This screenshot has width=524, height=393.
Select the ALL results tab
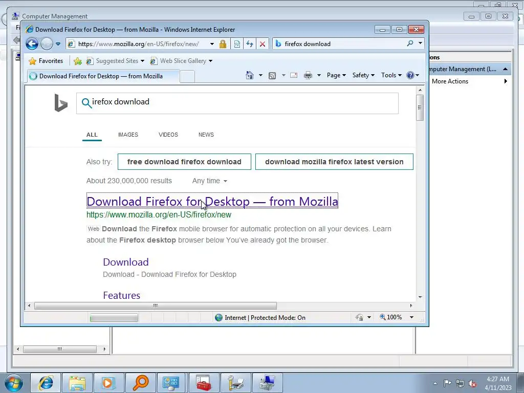coord(92,135)
